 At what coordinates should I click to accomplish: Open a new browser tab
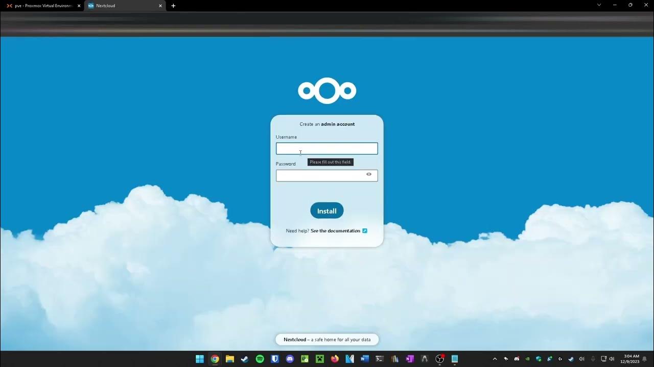point(173,6)
